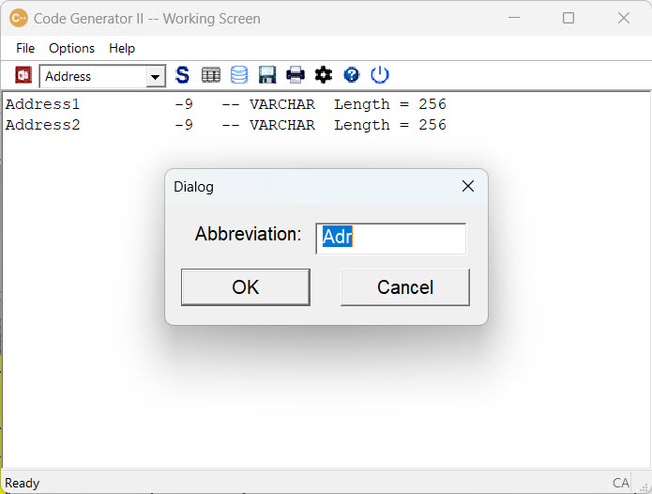This screenshot has width=652, height=494.
Task: Click the blue help question icon
Action: [352, 75]
